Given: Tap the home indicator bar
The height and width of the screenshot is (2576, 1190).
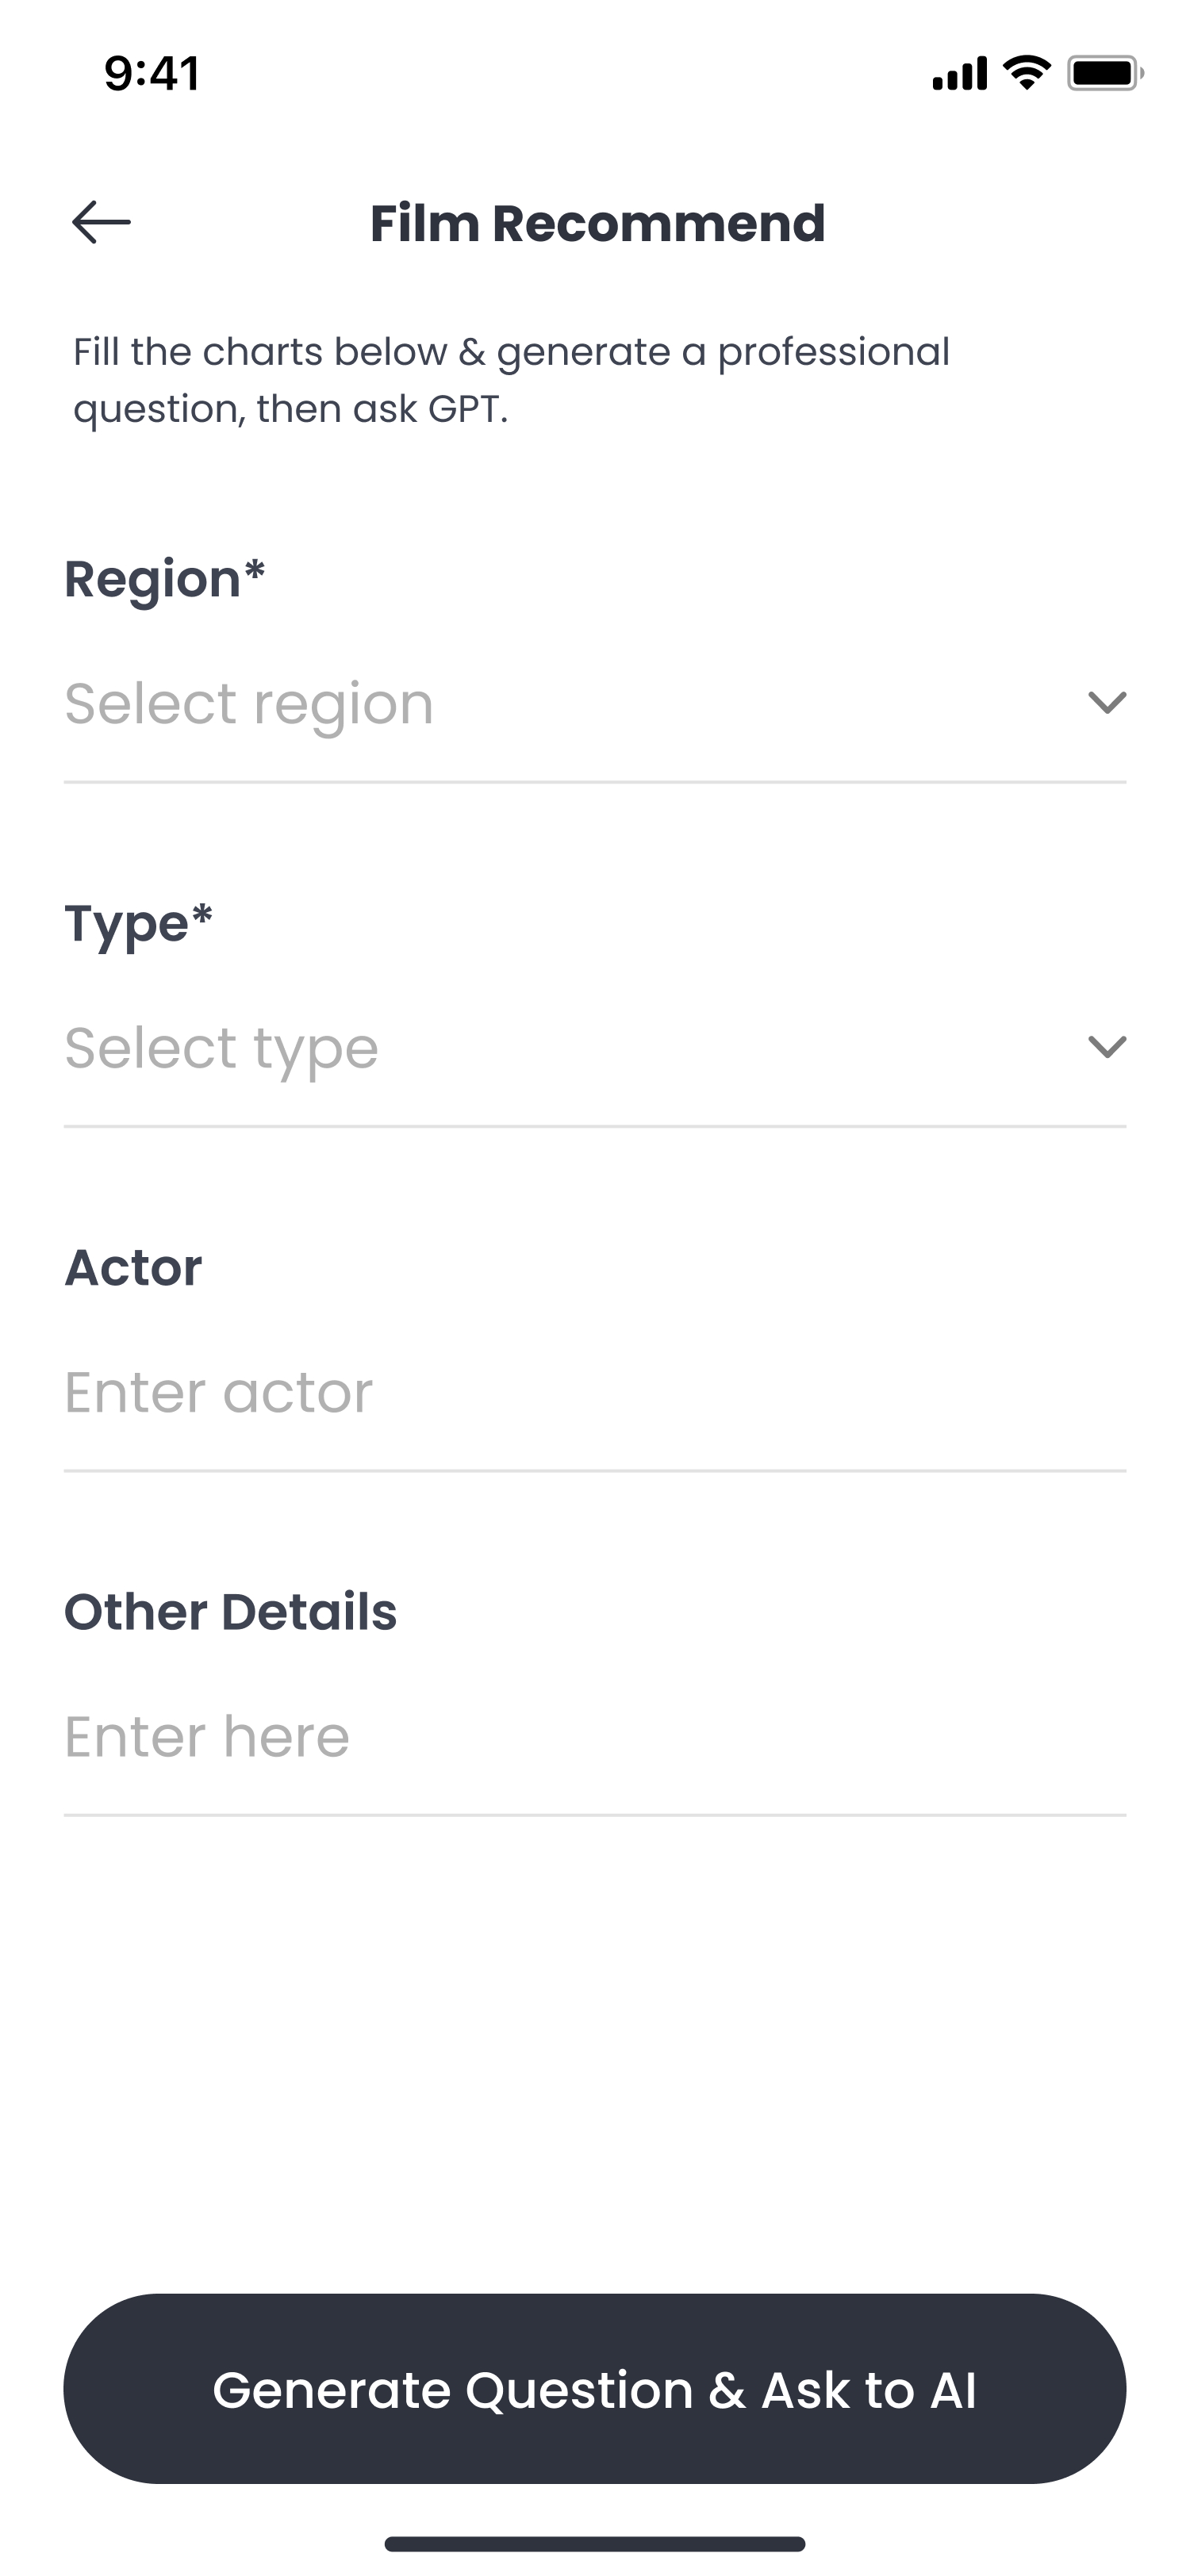Looking at the screenshot, I should click(594, 2543).
